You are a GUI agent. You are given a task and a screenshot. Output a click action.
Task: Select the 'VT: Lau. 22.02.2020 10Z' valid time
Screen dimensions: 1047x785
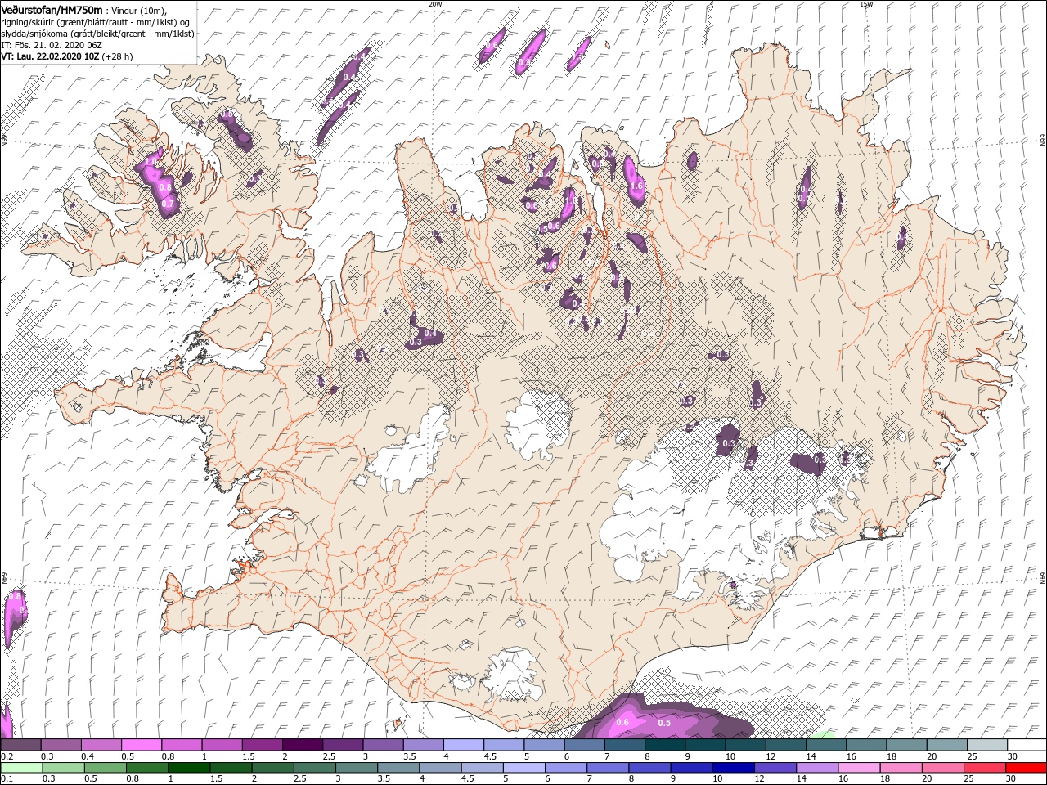51,56
